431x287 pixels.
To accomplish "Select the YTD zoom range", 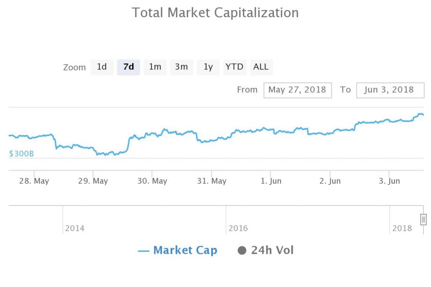I will coord(234,67).
